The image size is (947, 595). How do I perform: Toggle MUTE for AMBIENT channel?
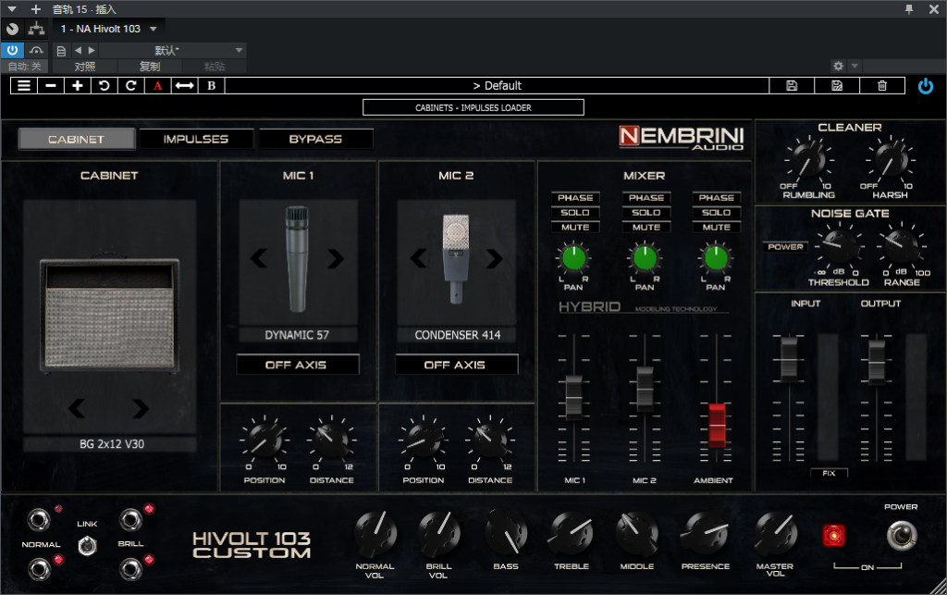[x=717, y=227]
